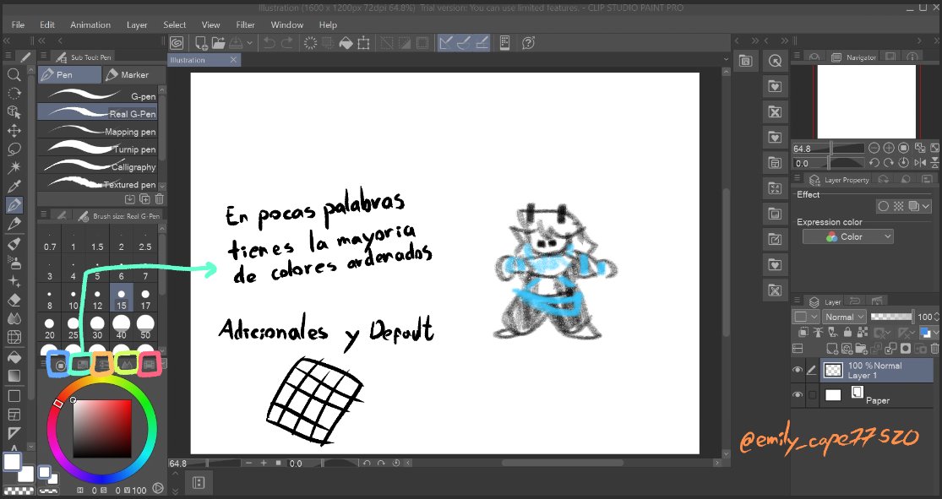Select the Eraser tool
This screenshot has width=942, height=499.
[14, 300]
